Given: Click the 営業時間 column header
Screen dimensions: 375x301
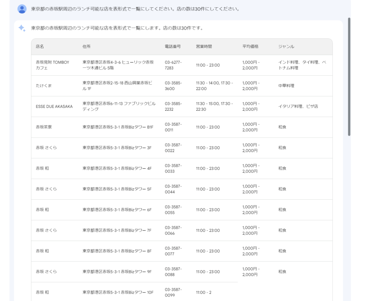Looking at the screenshot, I should [204, 46].
